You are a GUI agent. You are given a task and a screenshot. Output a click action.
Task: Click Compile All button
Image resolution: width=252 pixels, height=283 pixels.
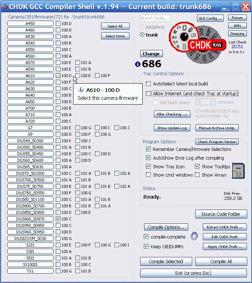(221, 262)
